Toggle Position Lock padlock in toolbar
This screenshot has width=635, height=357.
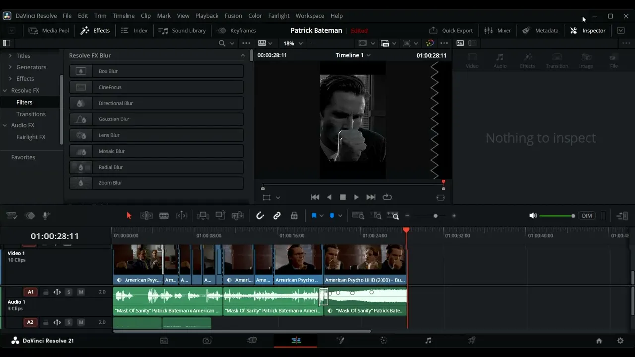click(294, 216)
